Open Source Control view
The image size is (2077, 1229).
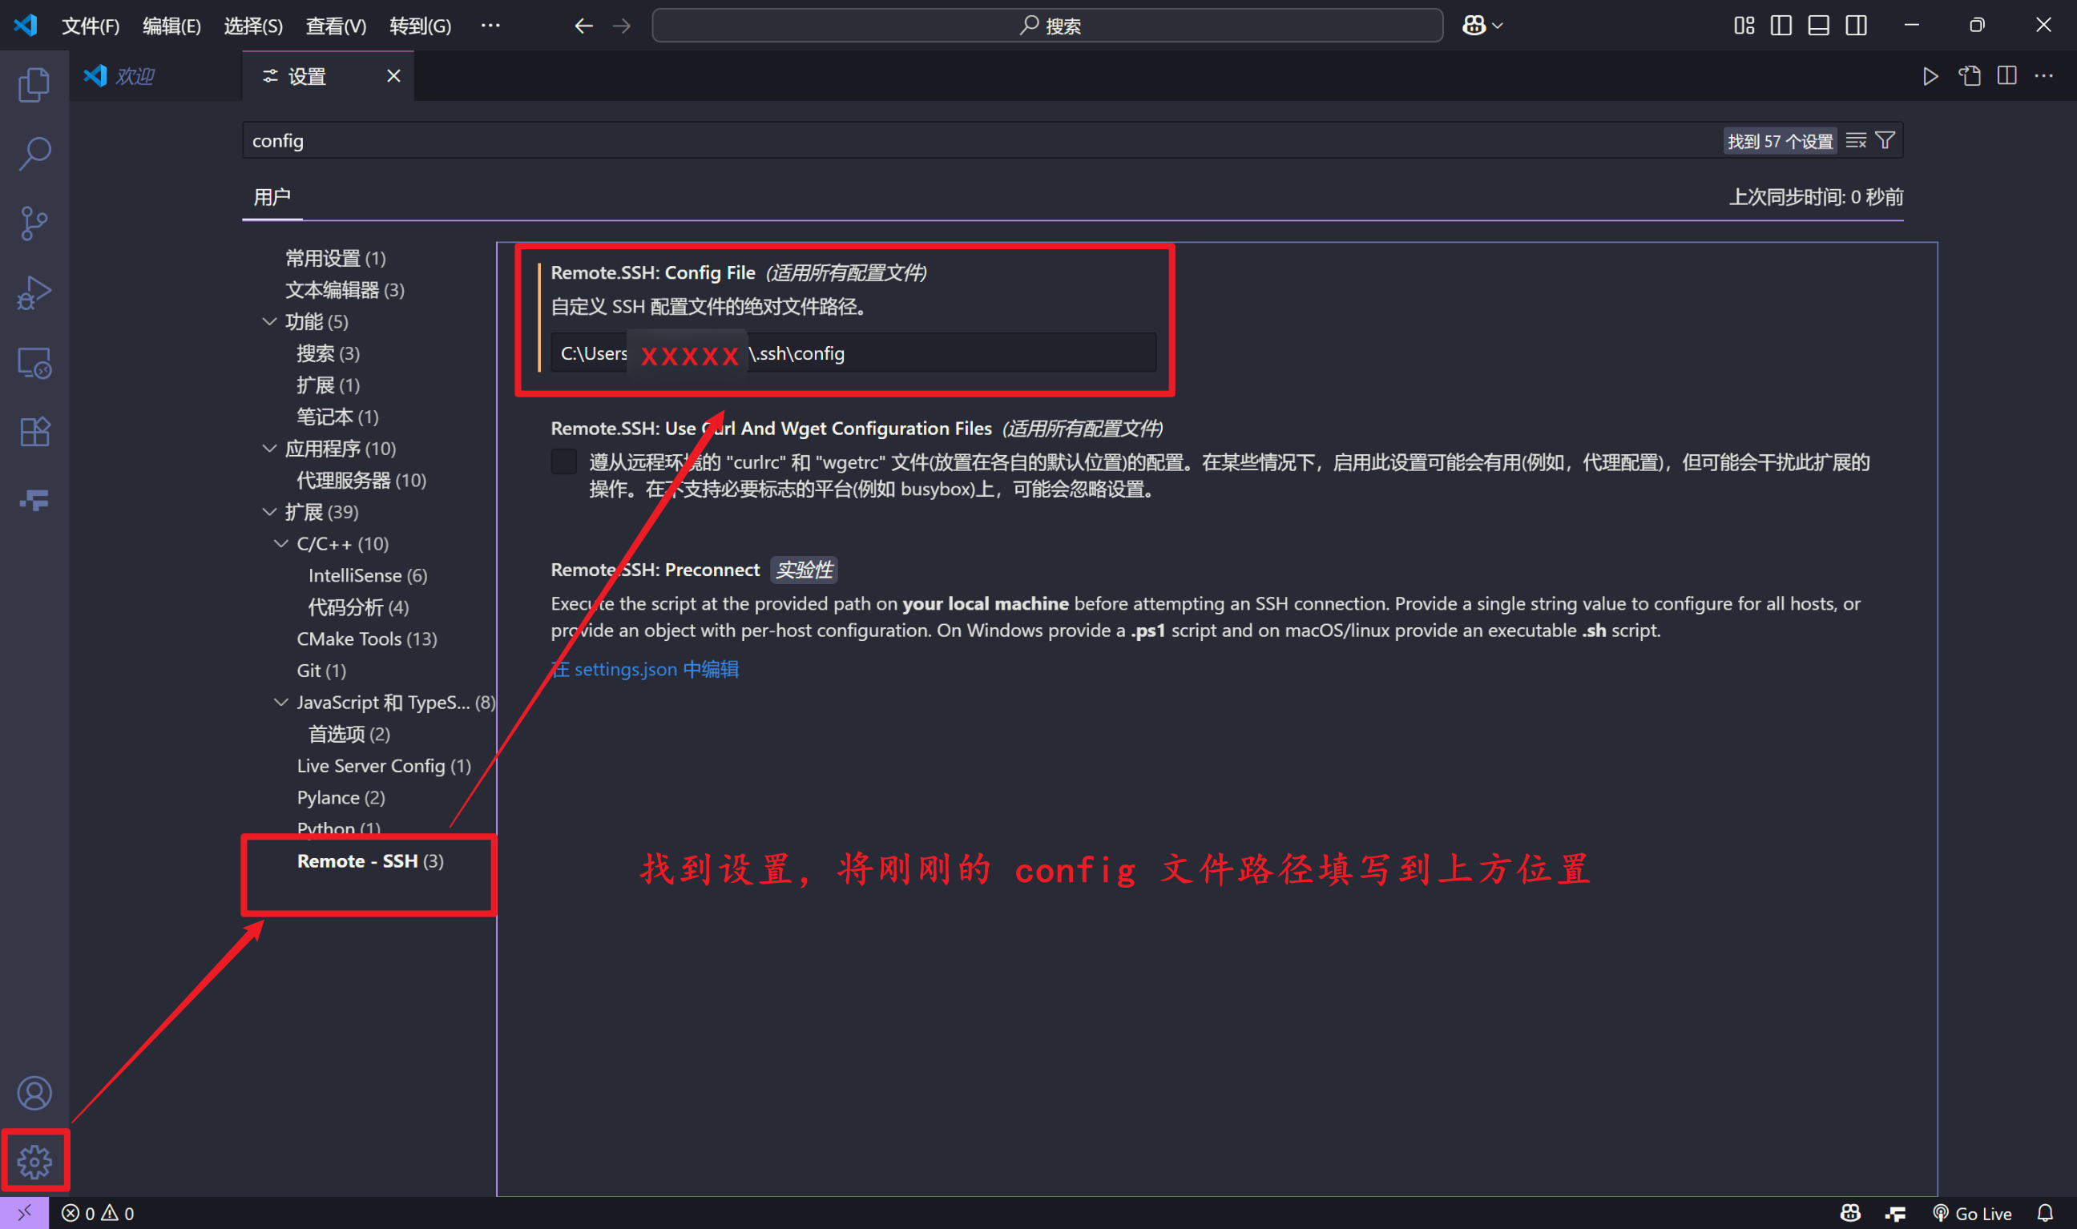click(x=34, y=224)
